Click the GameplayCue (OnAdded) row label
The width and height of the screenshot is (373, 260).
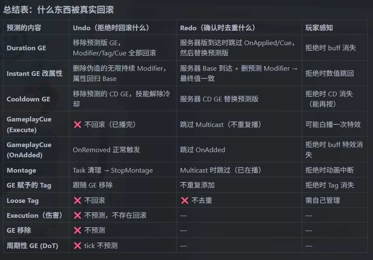pos(29,150)
